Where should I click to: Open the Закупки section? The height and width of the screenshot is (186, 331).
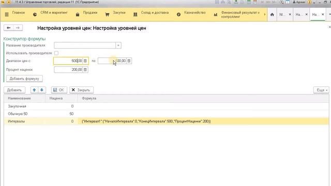tap(119, 12)
